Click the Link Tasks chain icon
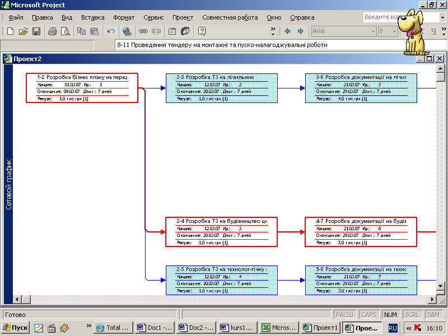Image resolution: width=448 pixels, height=336 pixels. [143, 31]
